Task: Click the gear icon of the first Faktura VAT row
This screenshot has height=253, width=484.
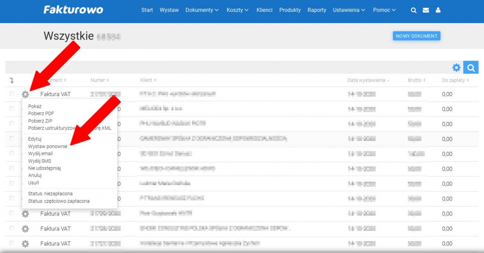Action: 25,95
